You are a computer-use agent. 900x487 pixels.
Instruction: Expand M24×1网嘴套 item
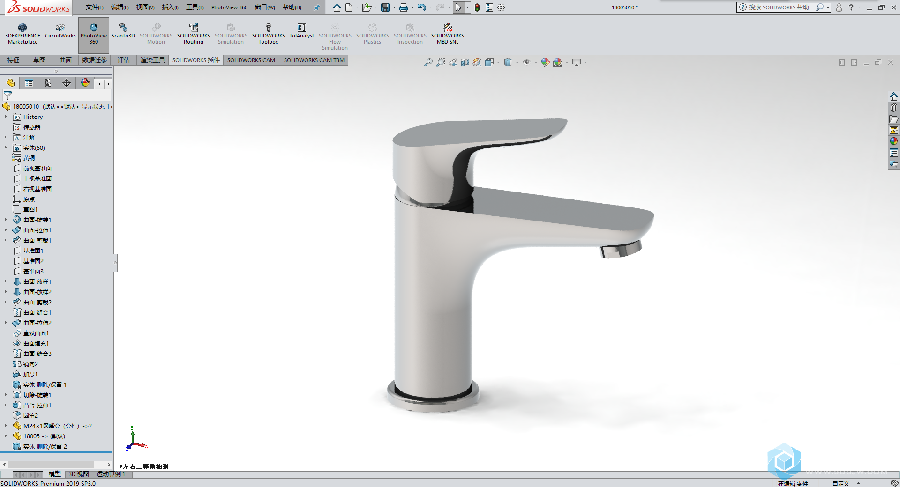tap(6, 426)
